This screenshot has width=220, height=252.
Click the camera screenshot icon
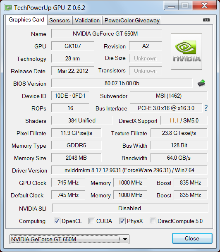206,19
